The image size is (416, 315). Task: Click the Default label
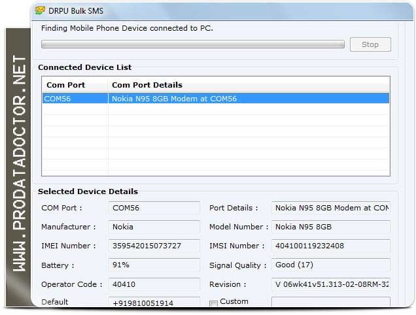(55, 302)
